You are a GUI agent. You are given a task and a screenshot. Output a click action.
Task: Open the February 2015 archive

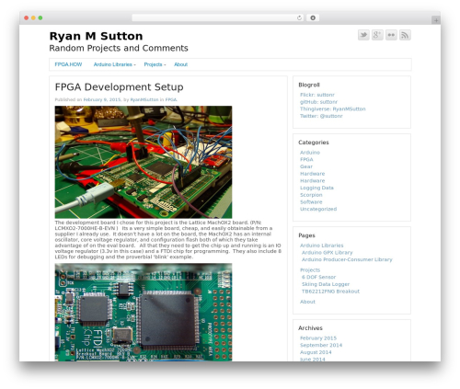tap(318, 338)
